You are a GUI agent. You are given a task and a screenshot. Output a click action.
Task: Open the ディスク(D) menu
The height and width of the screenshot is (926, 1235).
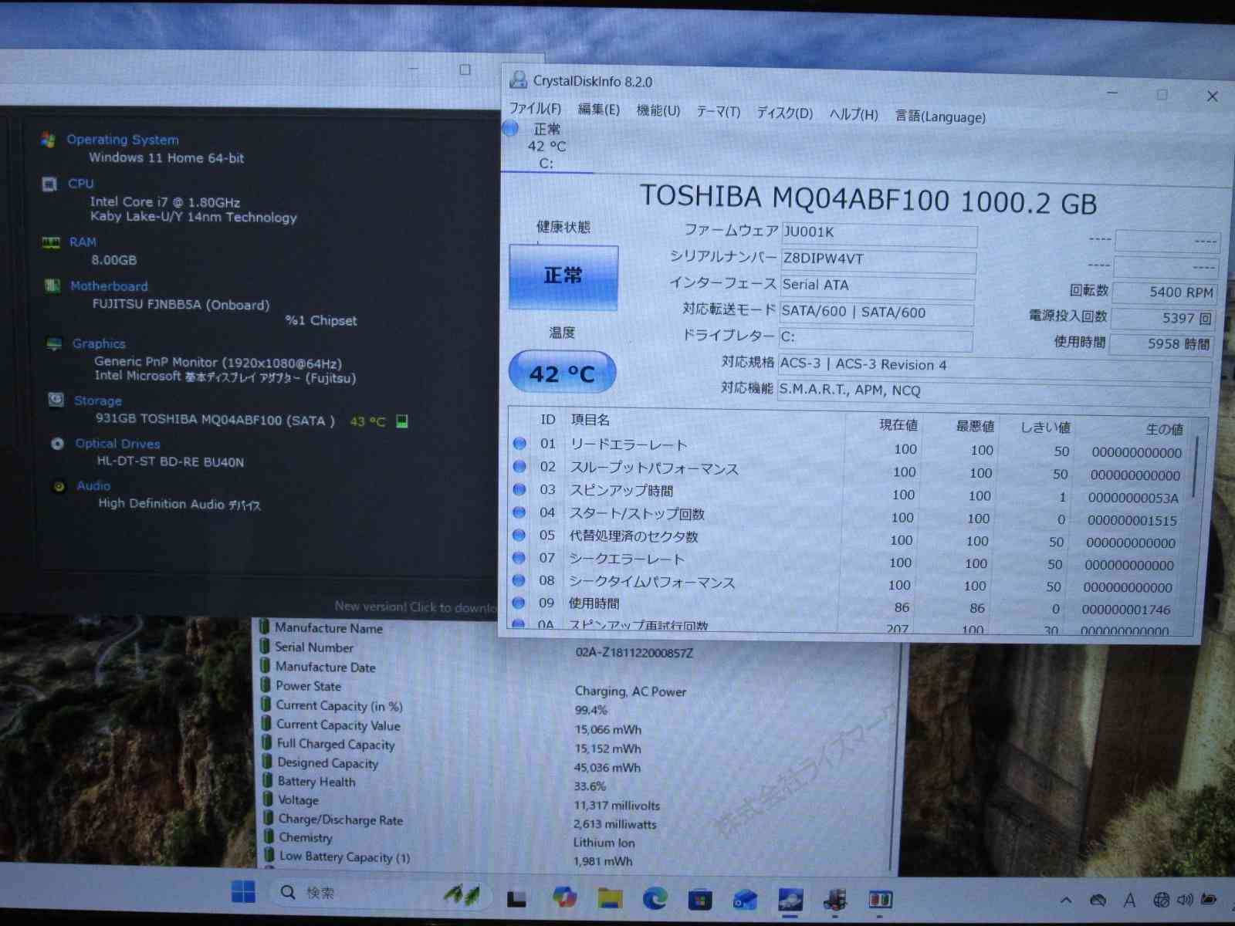click(784, 113)
